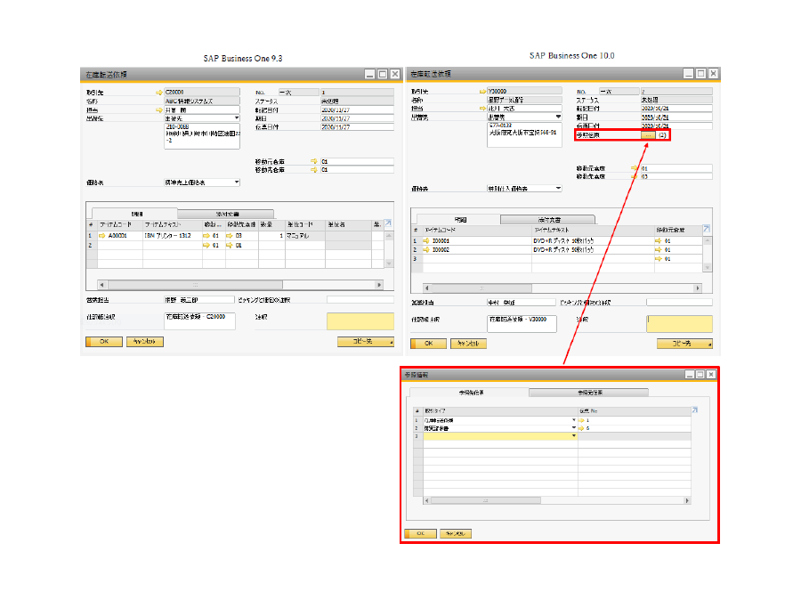Screen dimensions: 801x592
Task: Open contact person link arrow in 9.3 window
Action: 159,109
